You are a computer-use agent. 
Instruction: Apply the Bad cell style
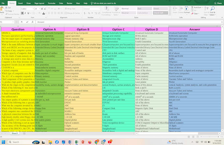pos(144,9)
